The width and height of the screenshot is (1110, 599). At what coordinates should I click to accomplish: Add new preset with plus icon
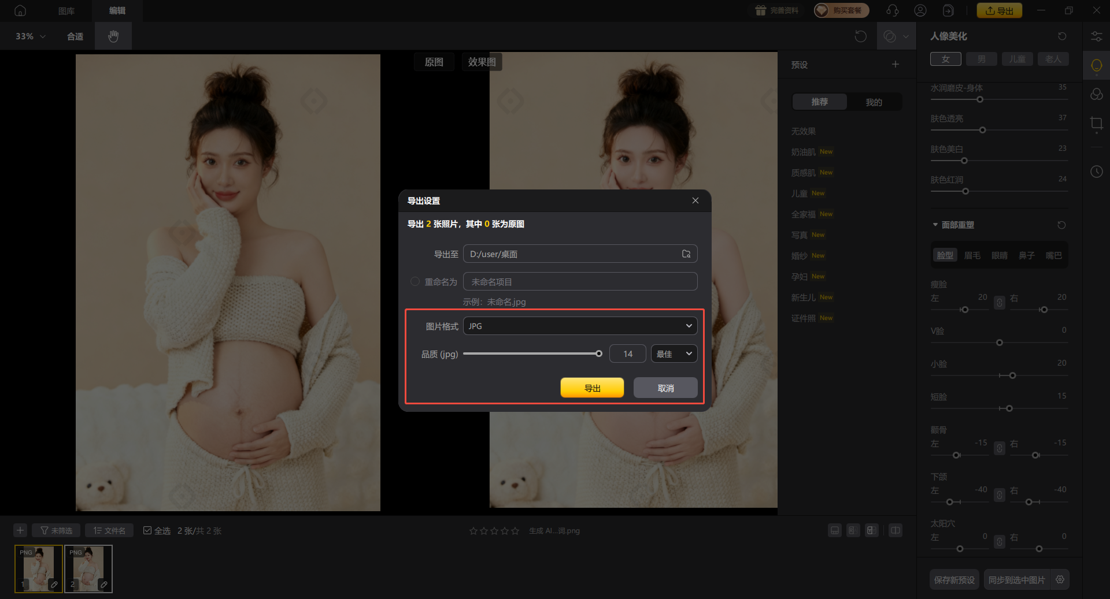(x=895, y=64)
